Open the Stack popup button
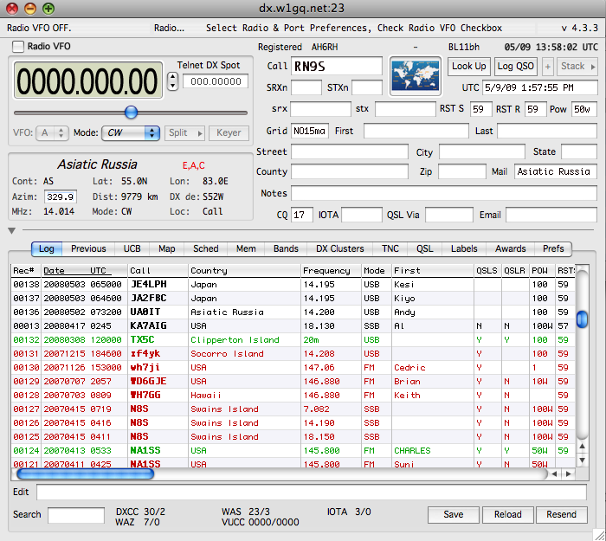Screen dimensions: 606x541 [x=577, y=67]
